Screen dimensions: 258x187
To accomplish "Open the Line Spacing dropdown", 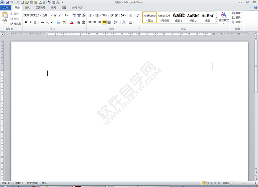I will tap(116, 22).
